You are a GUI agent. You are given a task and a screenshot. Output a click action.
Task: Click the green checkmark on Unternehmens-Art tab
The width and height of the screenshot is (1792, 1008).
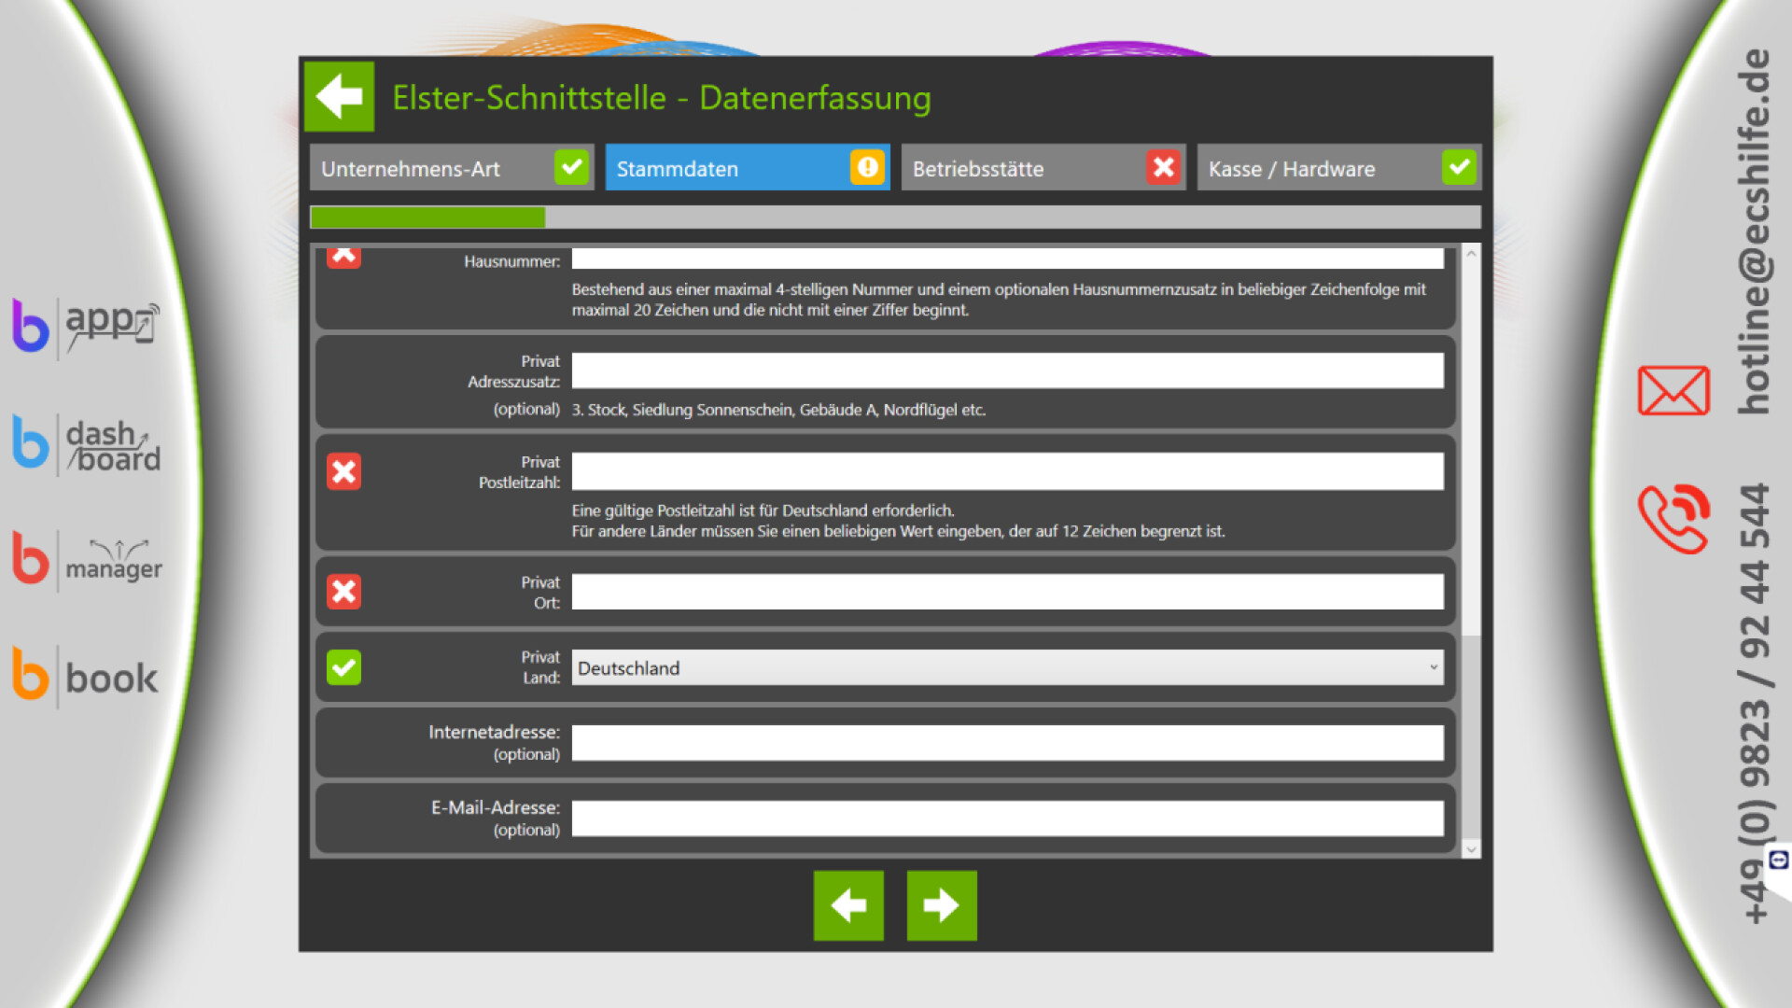(572, 168)
